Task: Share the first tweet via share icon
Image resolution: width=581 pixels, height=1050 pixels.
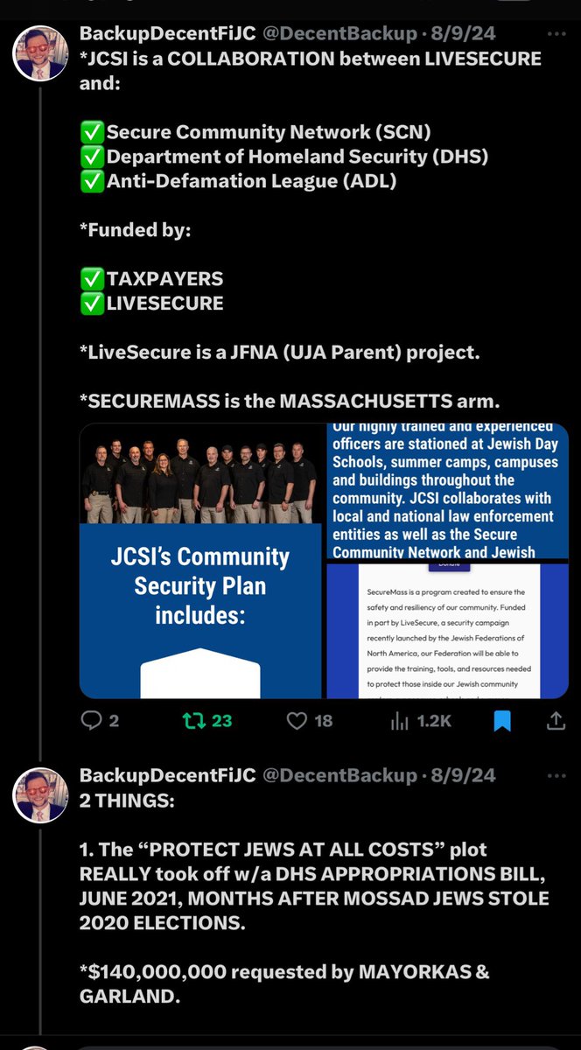Action: click(555, 720)
